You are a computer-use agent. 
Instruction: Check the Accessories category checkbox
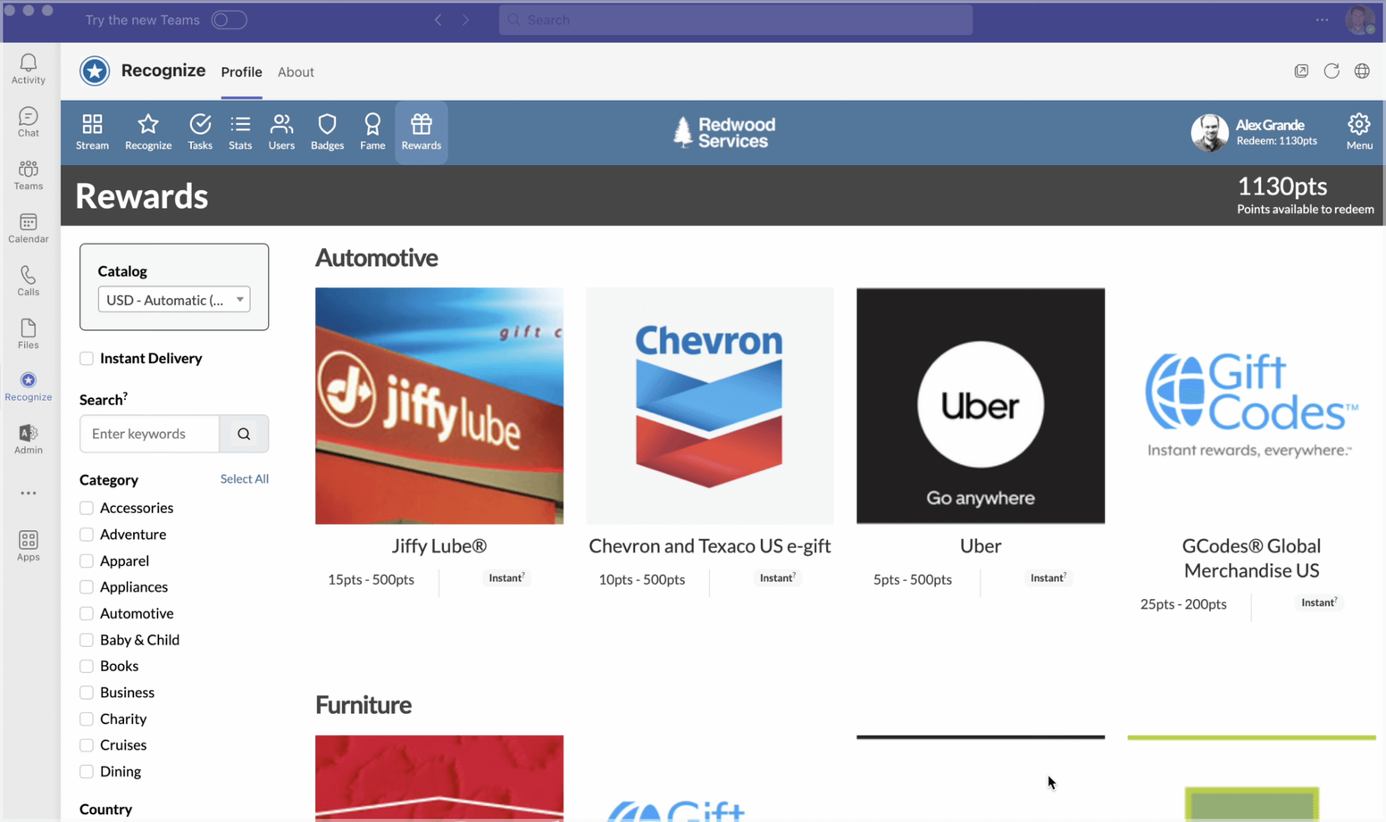click(87, 508)
